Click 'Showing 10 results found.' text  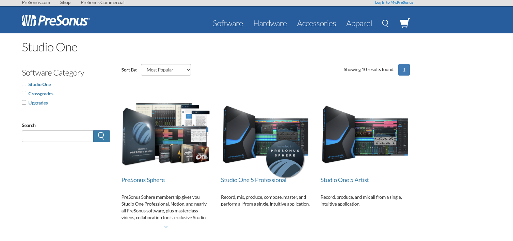coord(369,69)
